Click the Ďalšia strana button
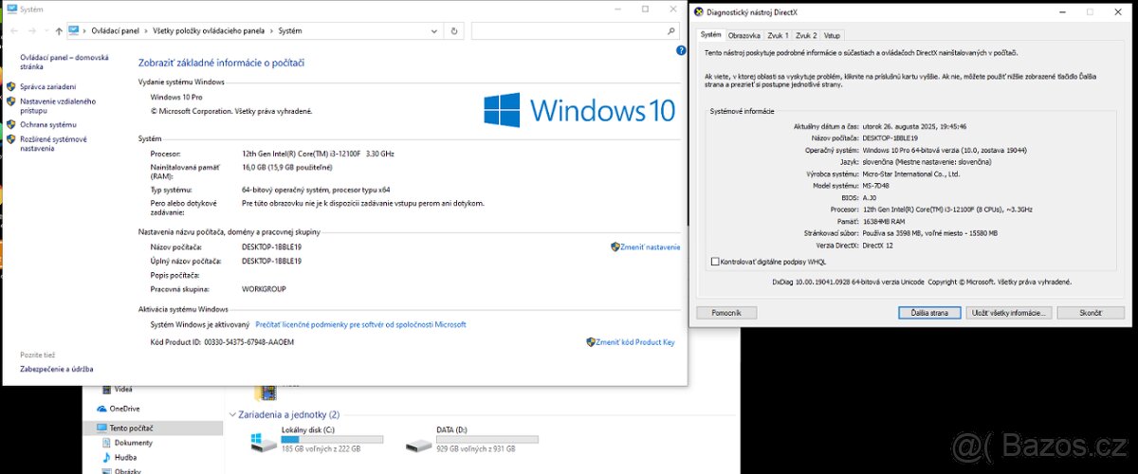The height and width of the screenshot is (474, 1138). click(x=929, y=312)
